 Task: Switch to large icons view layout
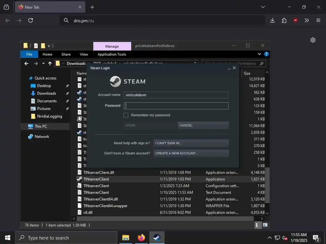click(x=265, y=225)
